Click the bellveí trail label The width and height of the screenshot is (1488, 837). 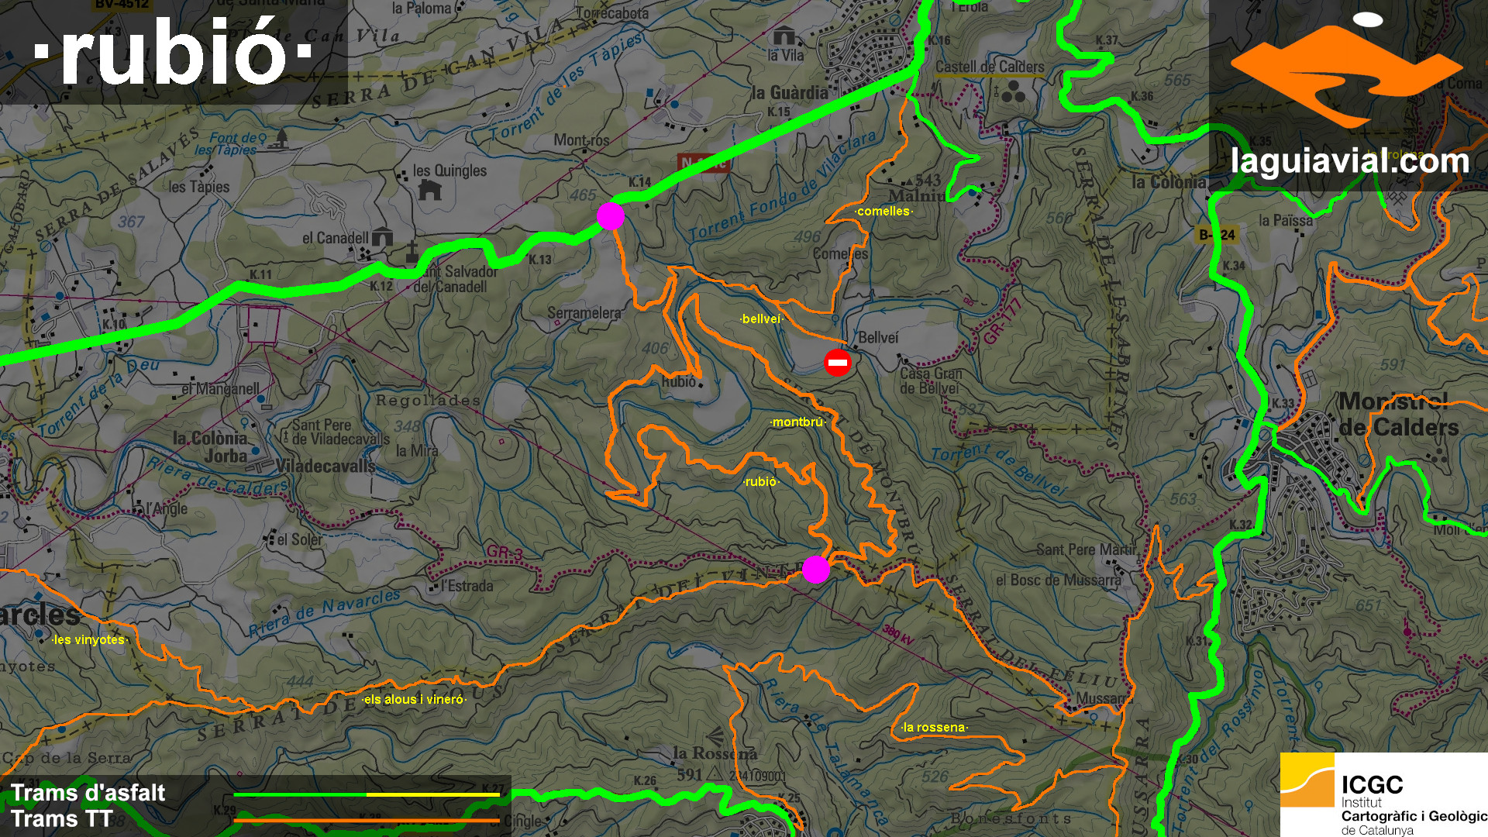(761, 319)
